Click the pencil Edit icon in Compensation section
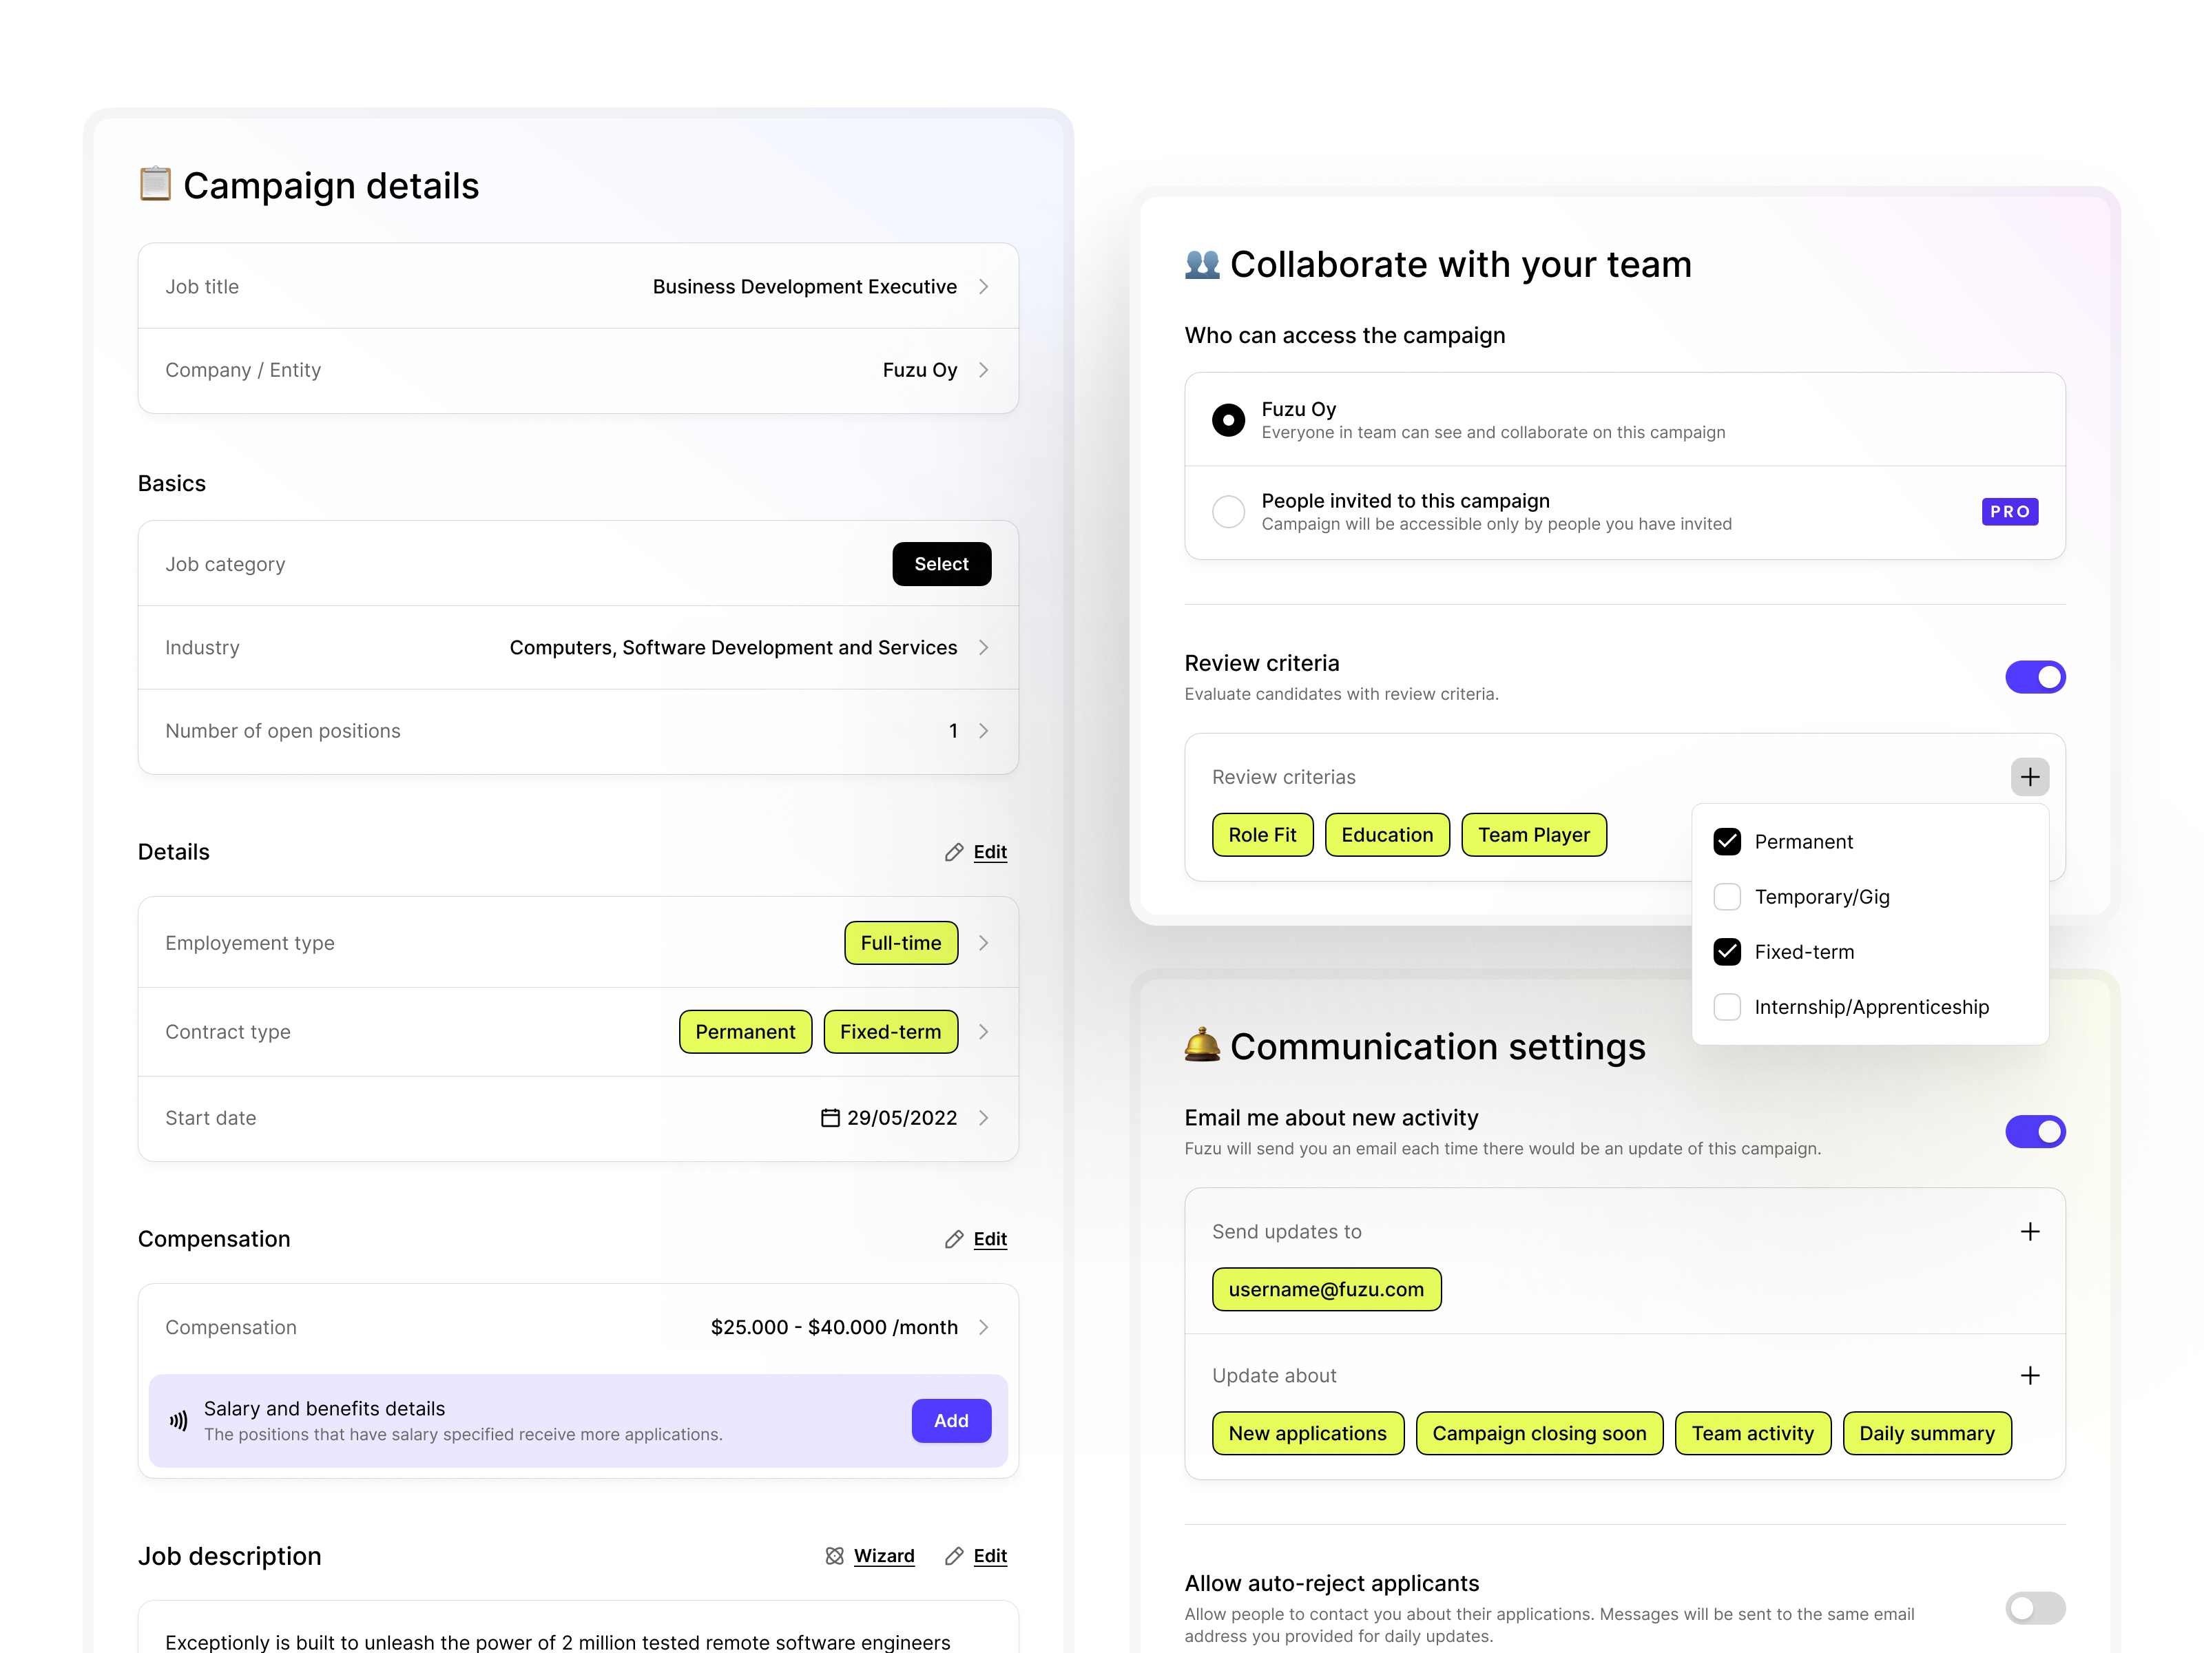Screen dimensions: 2204x1653 [955, 1238]
